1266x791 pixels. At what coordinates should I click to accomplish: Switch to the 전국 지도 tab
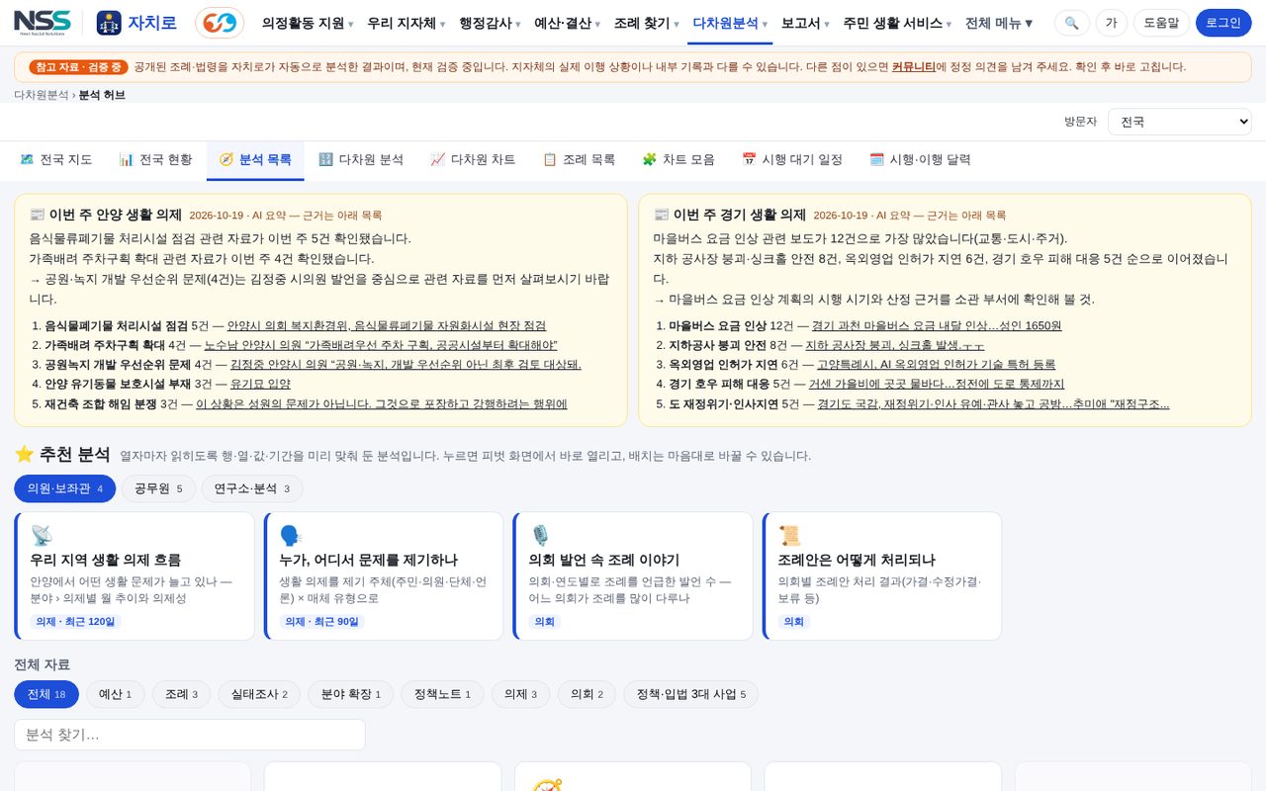tap(56, 160)
